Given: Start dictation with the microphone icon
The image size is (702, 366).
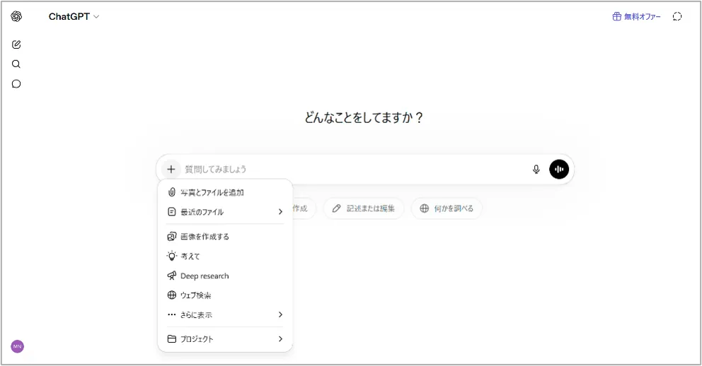Looking at the screenshot, I should 536,170.
